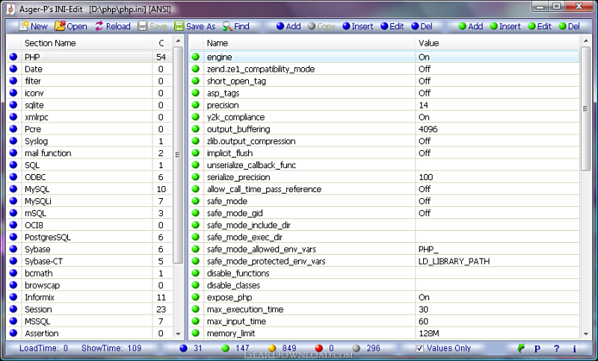This screenshot has height=361, width=598.
Task: Select the zend.ze1_compatibility_mode key
Action: [384, 69]
